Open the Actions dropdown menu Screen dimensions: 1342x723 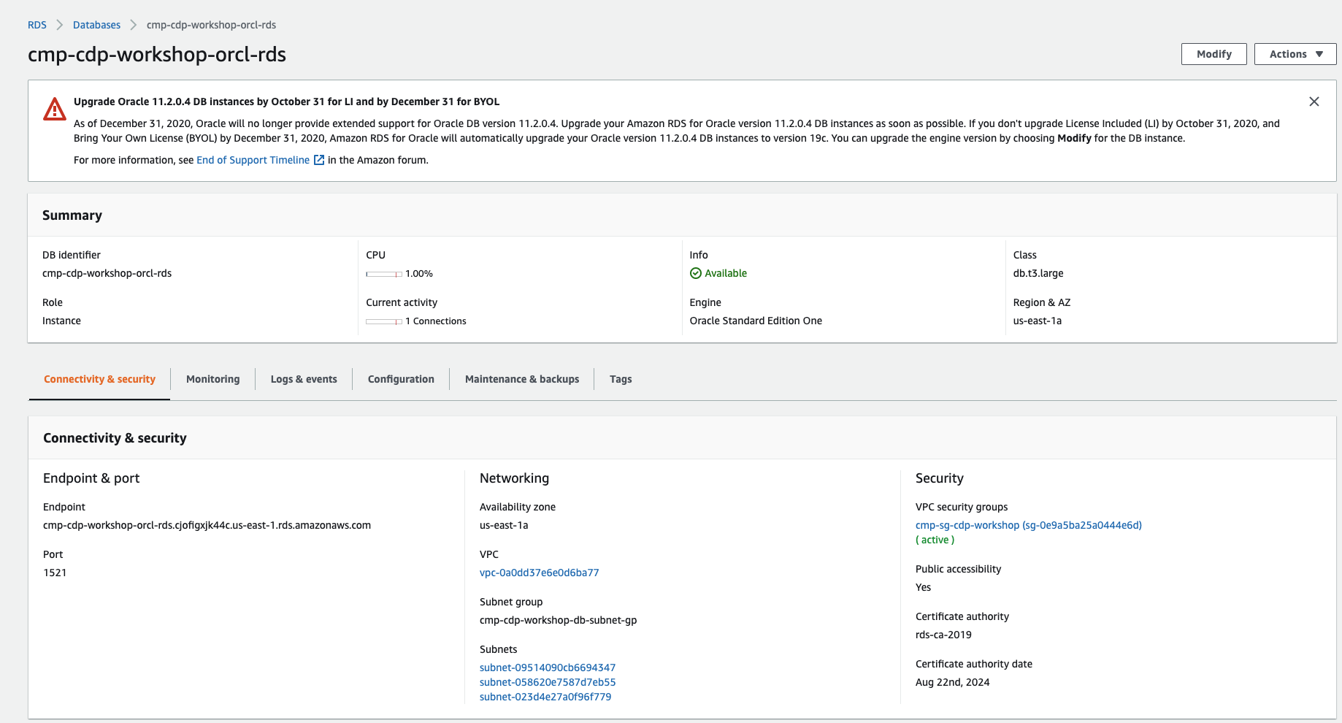[x=1295, y=54]
